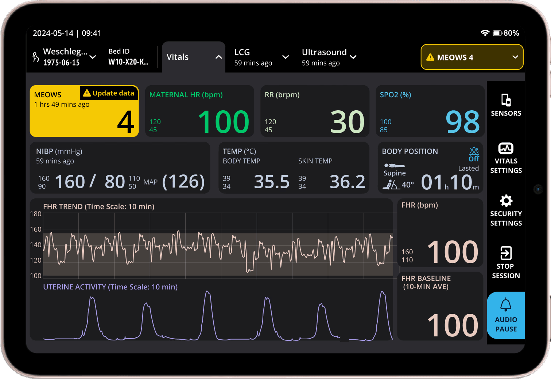The image size is (551, 379).
Task: Tap the UTERINE ACTIVITY chart title
Action: click(x=110, y=287)
